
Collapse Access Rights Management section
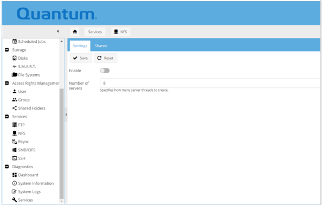pyautogui.click(x=7, y=83)
